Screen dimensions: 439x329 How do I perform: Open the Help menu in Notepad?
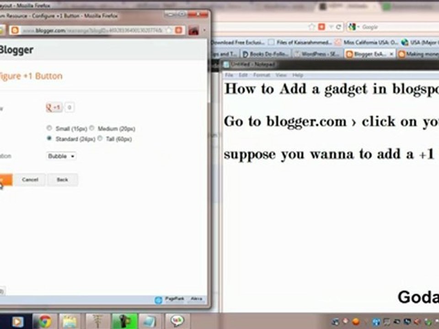coord(298,75)
